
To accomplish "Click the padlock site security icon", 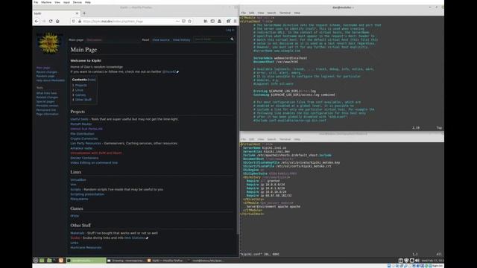I will pyautogui.click(x=80, y=22).
